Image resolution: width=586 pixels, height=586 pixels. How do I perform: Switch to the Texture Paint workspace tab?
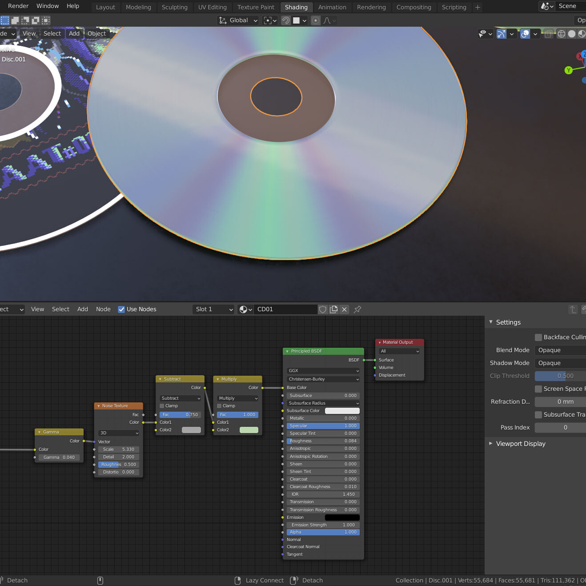256,7
